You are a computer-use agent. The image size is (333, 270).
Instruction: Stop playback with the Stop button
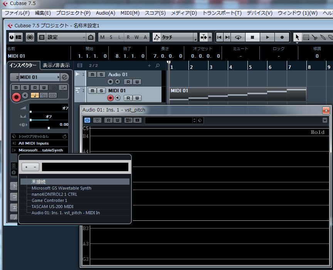click(252, 37)
